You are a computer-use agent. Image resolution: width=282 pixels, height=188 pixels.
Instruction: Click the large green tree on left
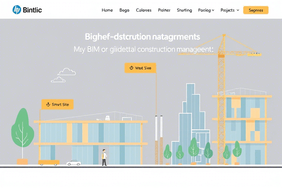pos(22,130)
